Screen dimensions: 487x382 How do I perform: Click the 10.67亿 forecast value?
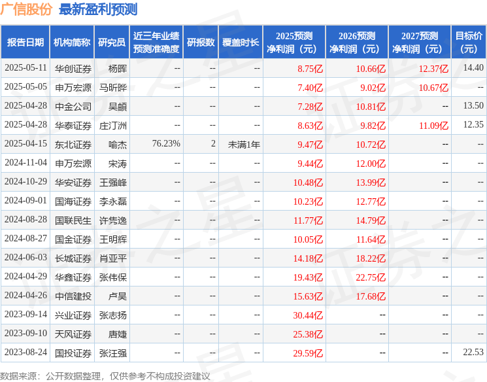click(433, 88)
